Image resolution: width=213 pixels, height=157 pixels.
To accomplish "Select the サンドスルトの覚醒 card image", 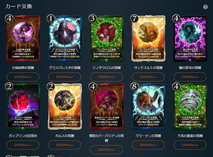I will (148, 39).
